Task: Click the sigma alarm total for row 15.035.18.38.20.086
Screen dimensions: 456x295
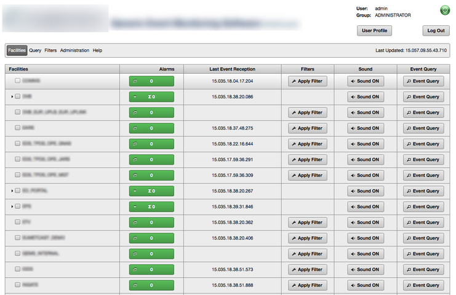Action: click(151, 96)
